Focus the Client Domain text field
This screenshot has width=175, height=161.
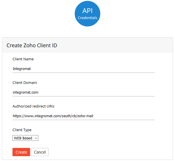(84, 92)
